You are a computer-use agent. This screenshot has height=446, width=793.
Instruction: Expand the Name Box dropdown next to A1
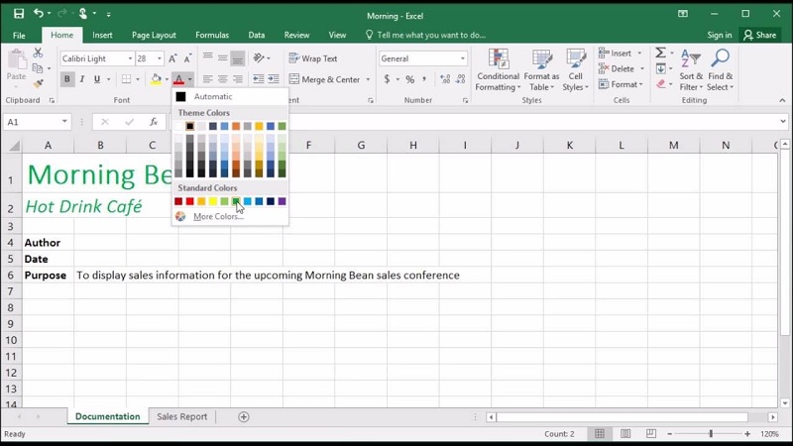click(x=64, y=122)
